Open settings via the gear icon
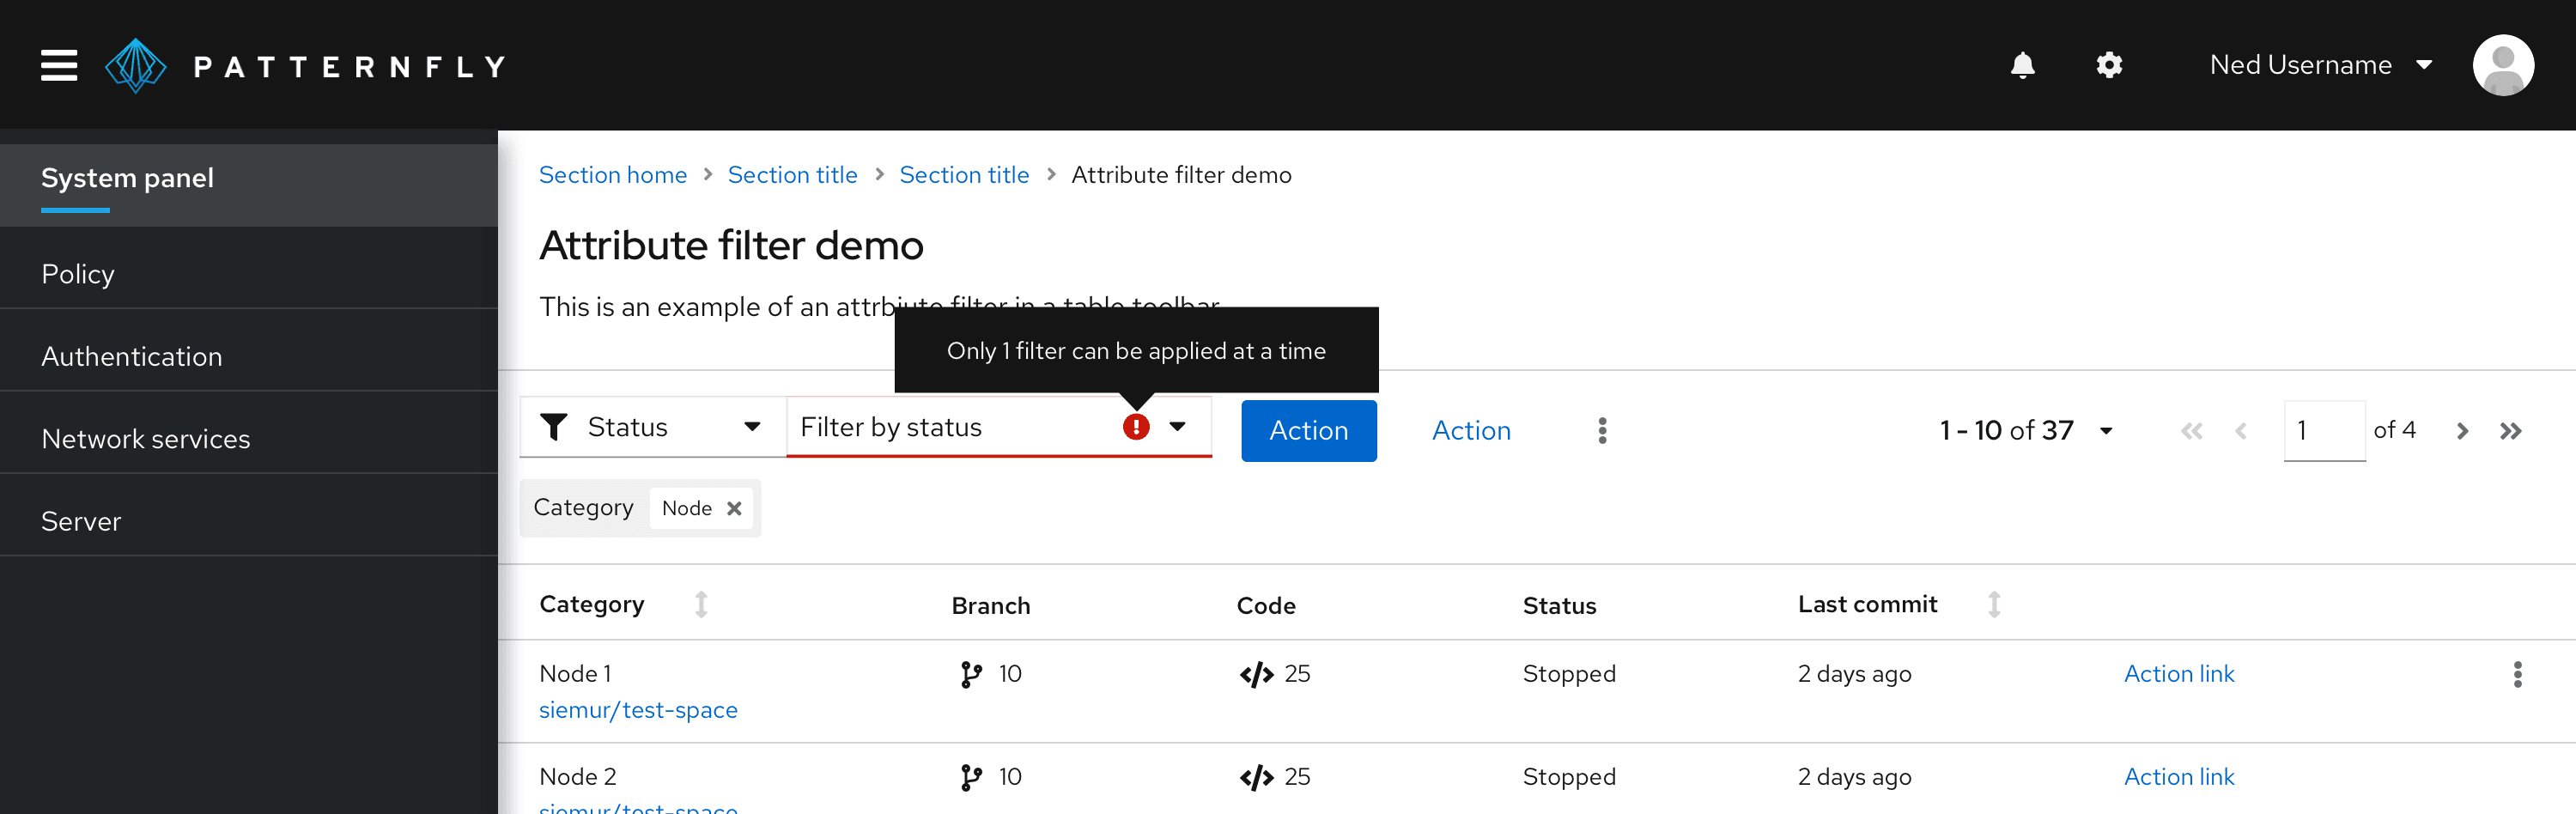Screen dimensions: 2576x814 pos(2109,65)
